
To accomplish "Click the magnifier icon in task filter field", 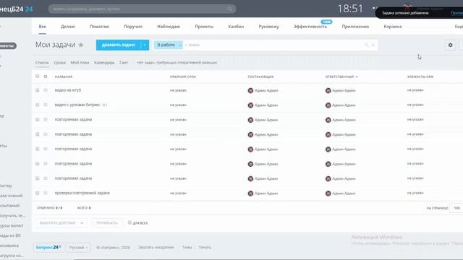I will point(367,45).
